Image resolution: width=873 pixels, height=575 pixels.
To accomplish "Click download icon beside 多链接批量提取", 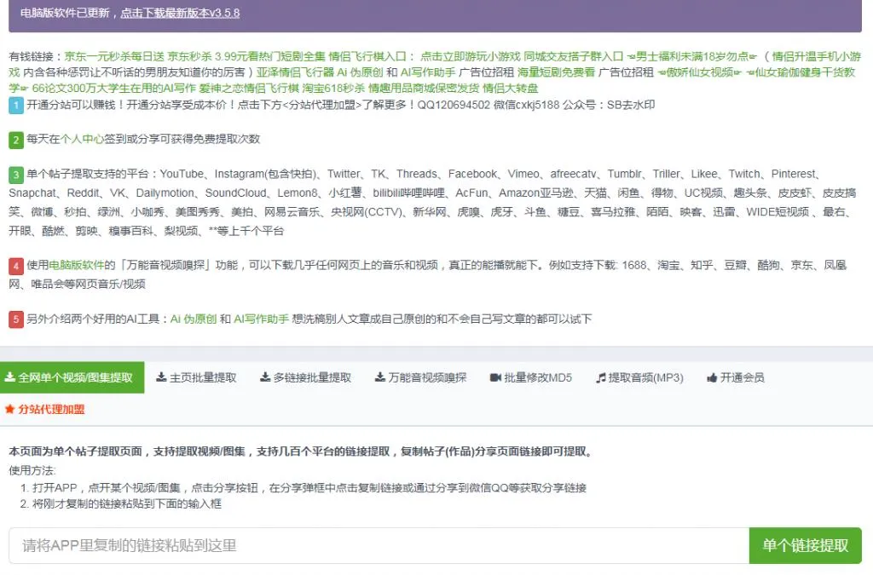I will (x=265, y=377).
